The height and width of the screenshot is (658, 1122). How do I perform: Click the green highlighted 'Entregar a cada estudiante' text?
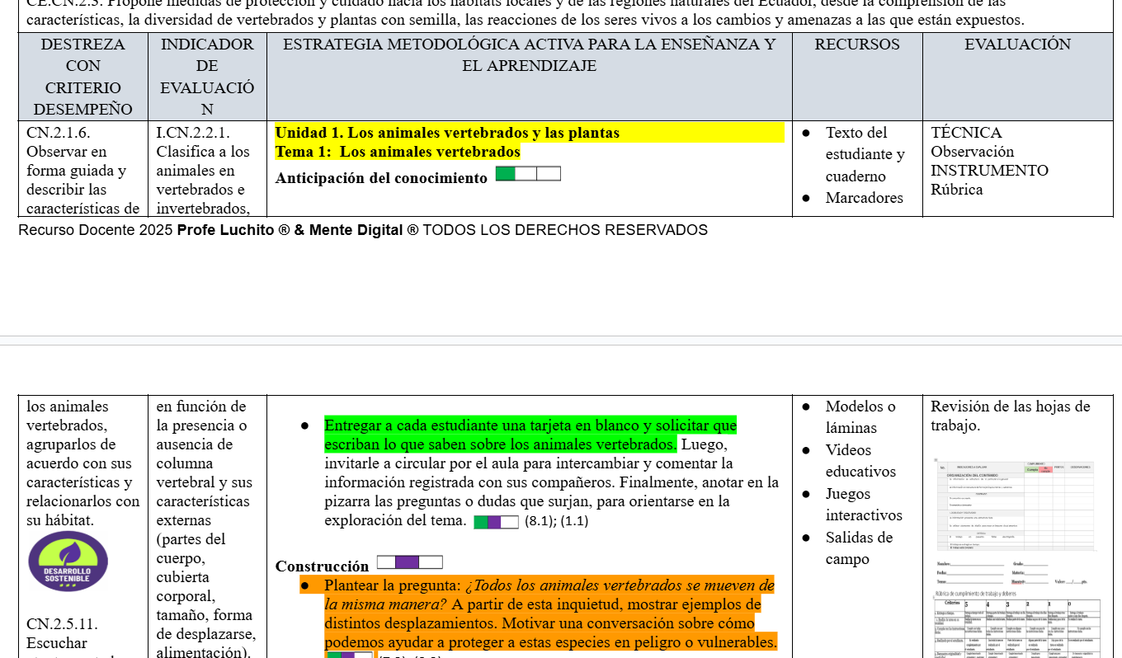coord(530,435)
